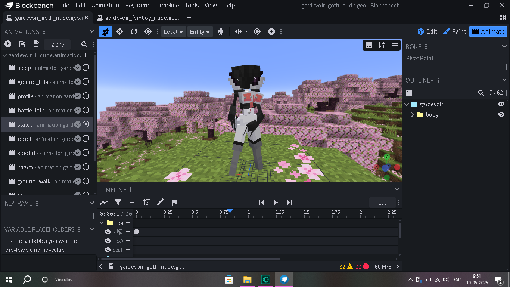Open viewport display settings sliders icon

pyautogui.click(x=382, y=45)
